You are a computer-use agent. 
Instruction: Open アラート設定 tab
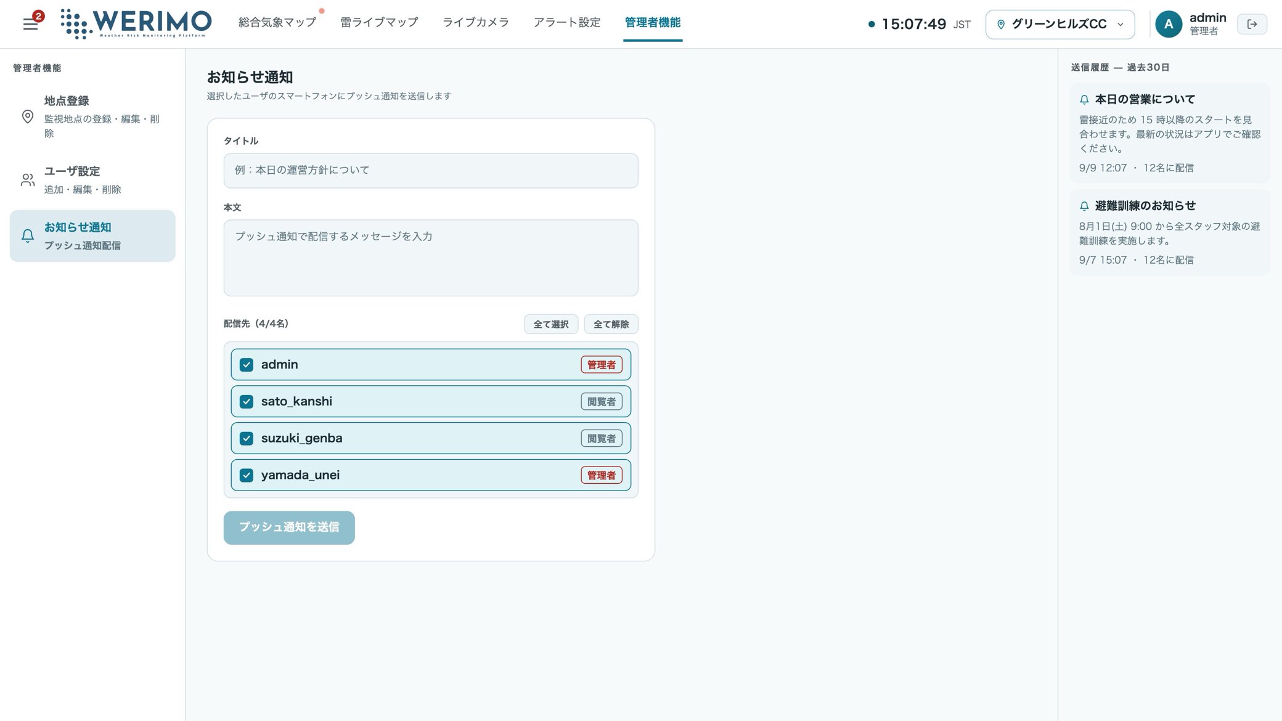coord(566,22)
